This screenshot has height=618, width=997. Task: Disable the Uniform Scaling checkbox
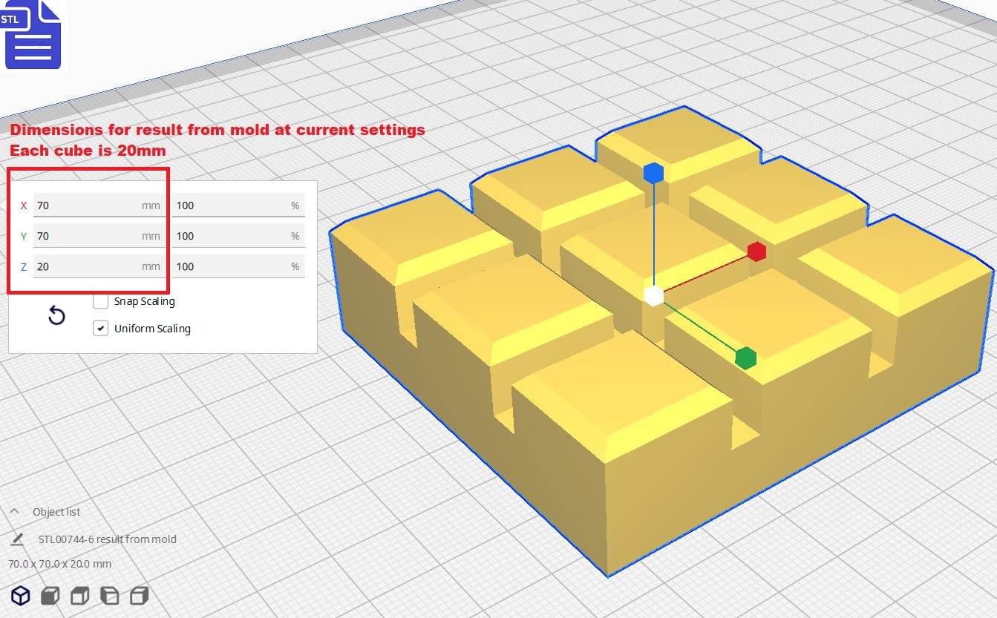coord(101,328)
